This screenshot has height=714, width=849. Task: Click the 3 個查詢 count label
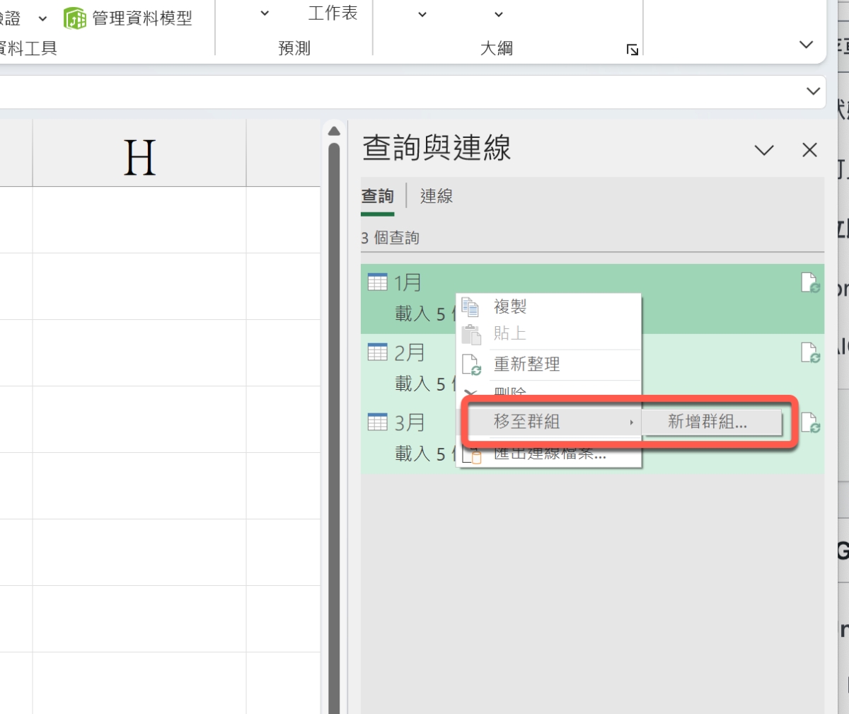pos(390,238)
